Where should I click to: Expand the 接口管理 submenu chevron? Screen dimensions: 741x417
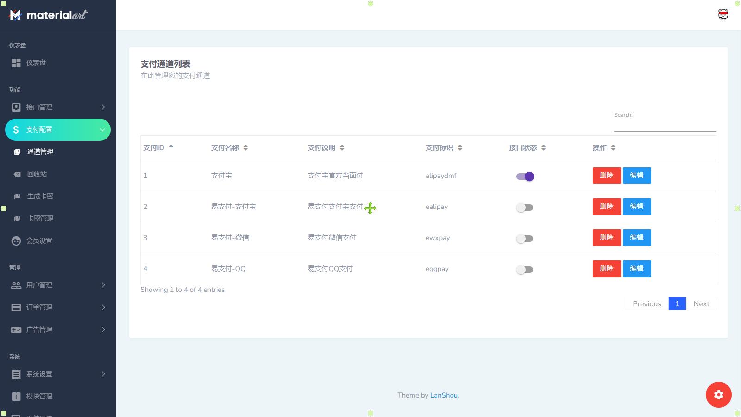(103, 107)
